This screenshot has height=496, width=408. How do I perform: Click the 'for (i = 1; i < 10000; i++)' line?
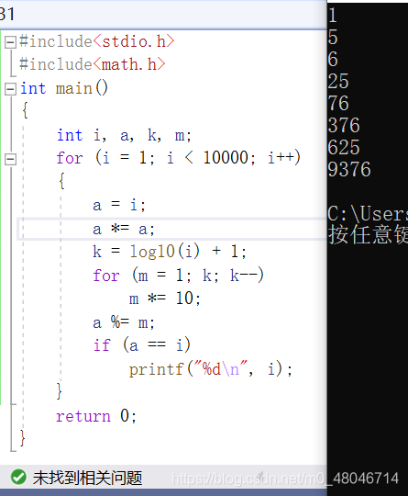pyautogui.click(x=178, y=158)
